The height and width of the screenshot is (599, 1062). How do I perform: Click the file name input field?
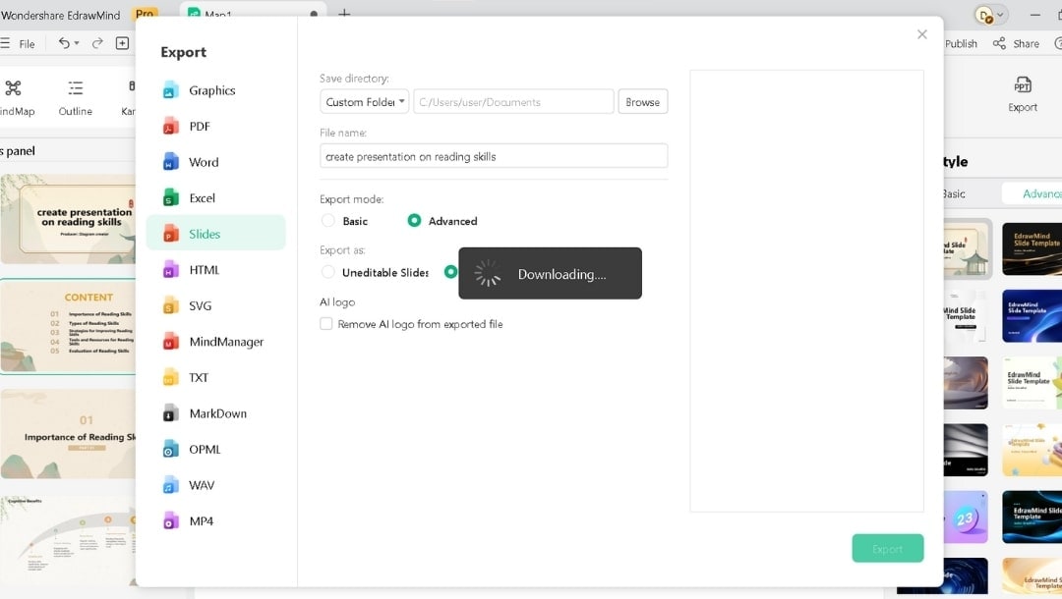tap(492, 155)
